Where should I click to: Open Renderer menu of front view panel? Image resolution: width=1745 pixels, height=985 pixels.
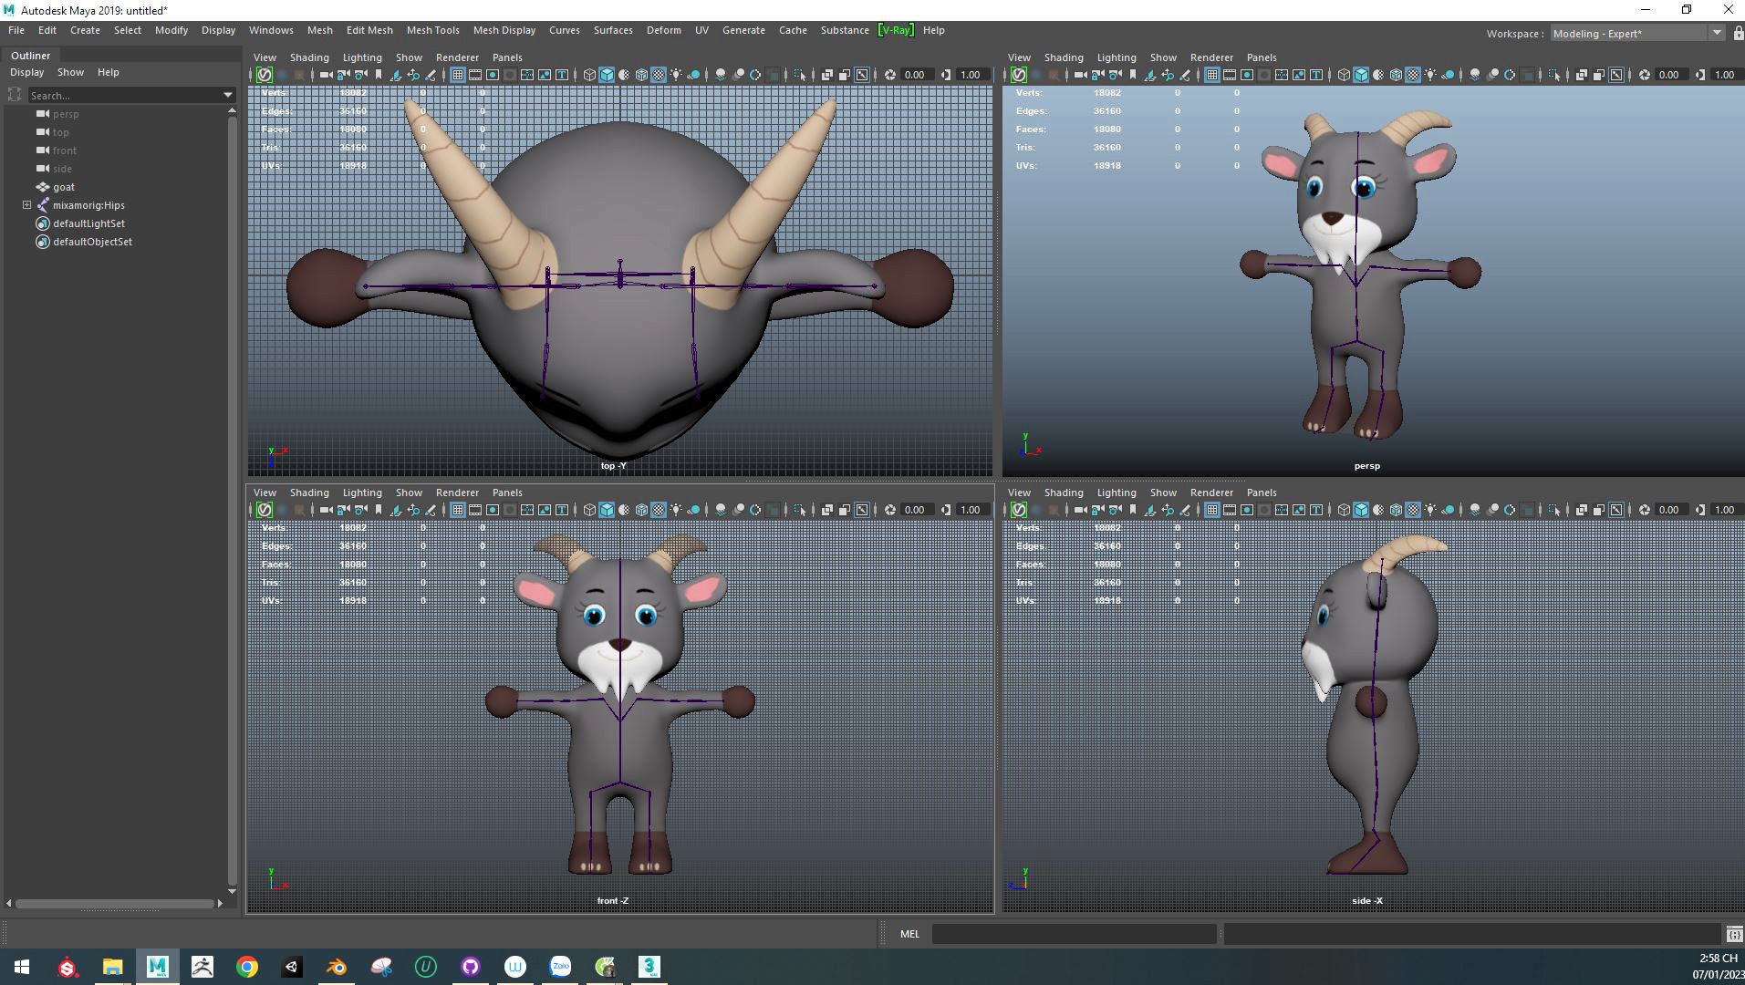click(x=457, y=493)
